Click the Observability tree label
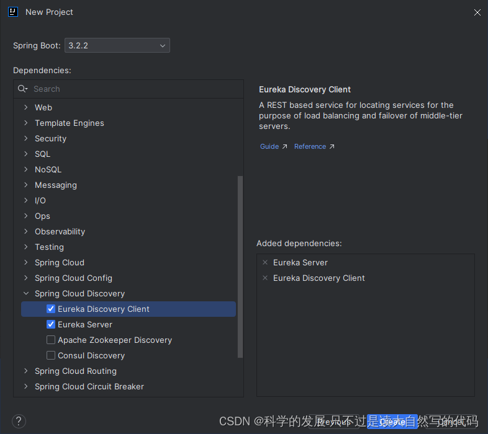Screen dimensions: 488x434 pos(60,232)
